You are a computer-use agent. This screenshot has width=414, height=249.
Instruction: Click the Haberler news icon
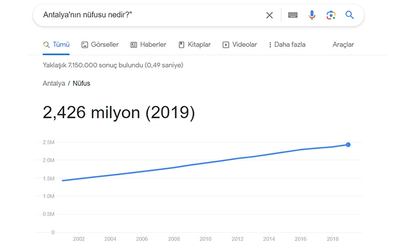click(134, 45)
